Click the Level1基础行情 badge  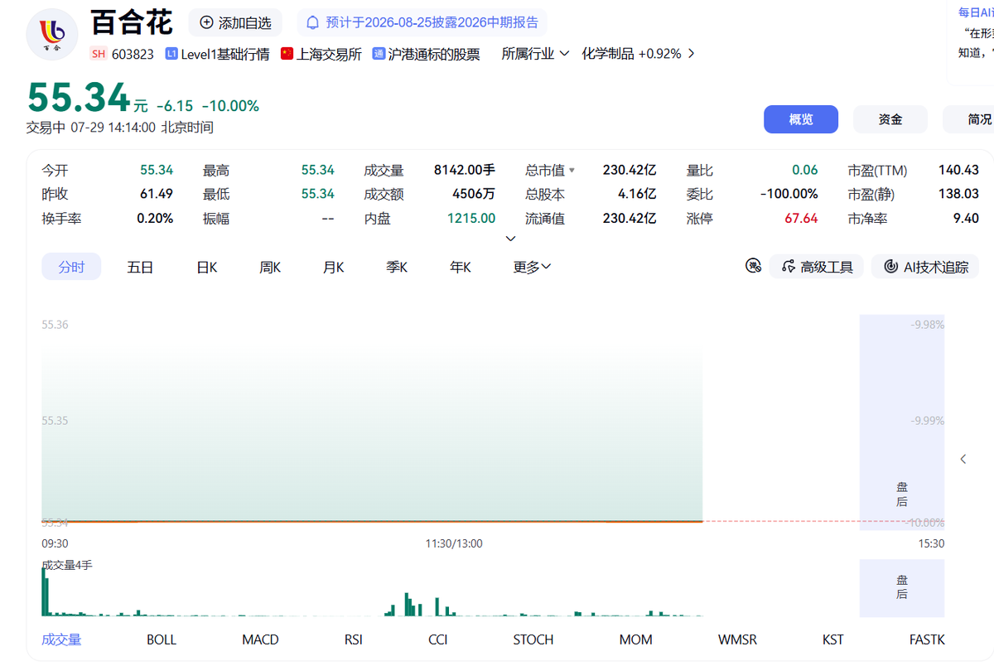[217, 54]
